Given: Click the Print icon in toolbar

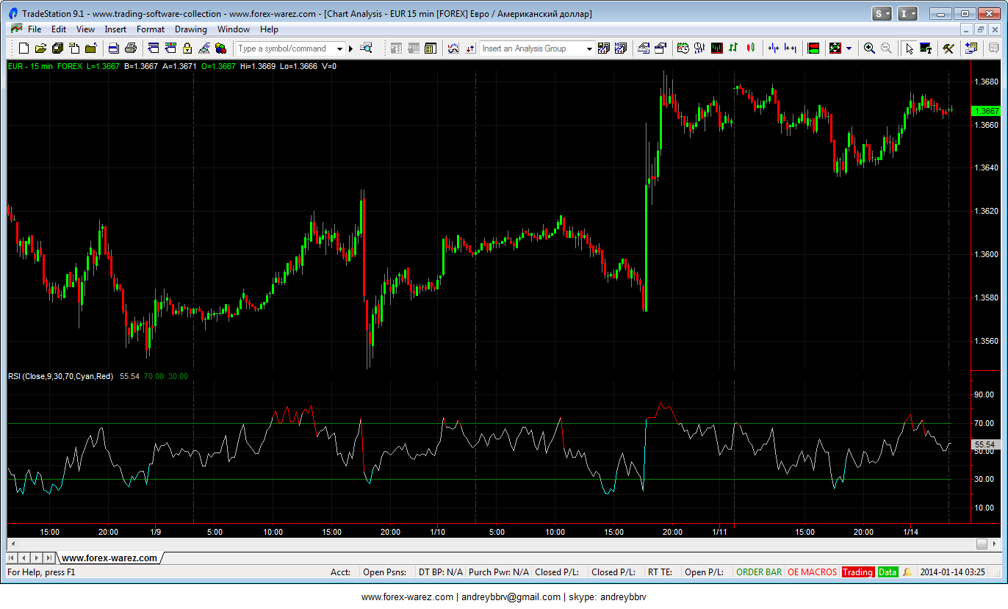Looking at the screenshot, I should (x=131, y=48).
